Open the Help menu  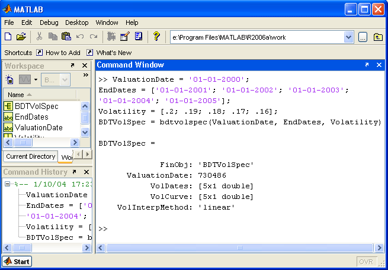point(132,22)
